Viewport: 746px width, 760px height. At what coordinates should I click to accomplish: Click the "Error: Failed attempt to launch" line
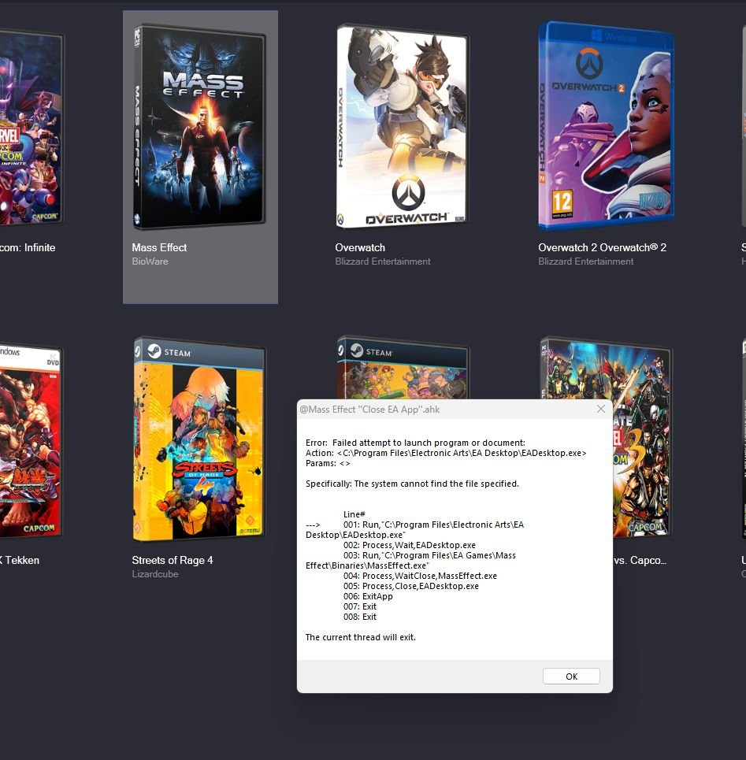[x=415, y=443]
